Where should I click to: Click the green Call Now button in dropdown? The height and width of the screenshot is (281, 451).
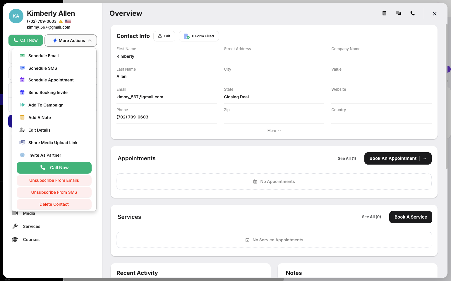54,168
